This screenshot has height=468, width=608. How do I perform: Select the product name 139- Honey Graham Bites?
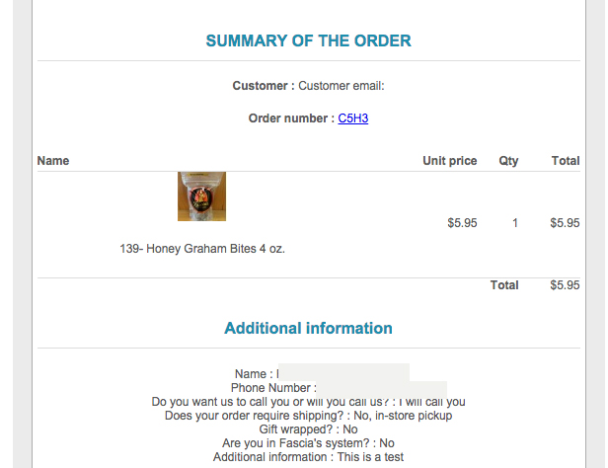202,249
